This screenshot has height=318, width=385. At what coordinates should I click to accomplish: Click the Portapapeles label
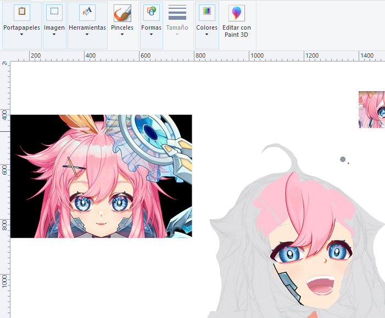(21, 28)
